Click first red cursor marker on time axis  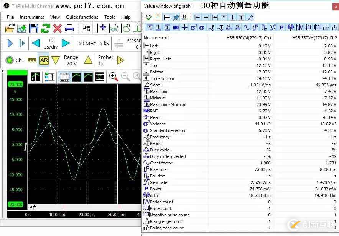point(64,207)
